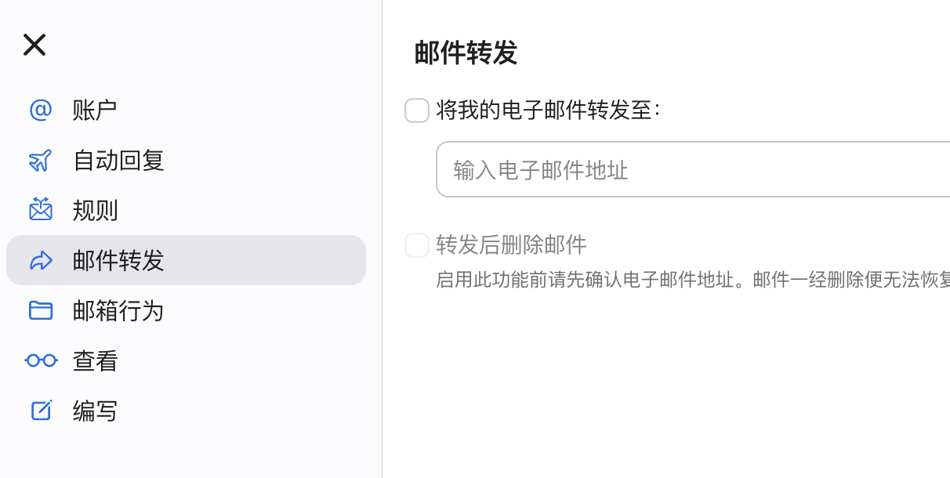Click the 将我的电子邮件转发至 label text
This screenshot has height=478, width=950.
(x=547, y=110)
